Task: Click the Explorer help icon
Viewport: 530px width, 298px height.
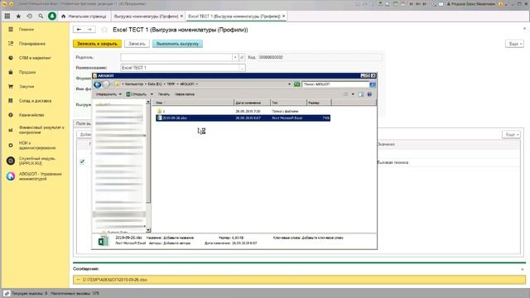Action: (369, 94)
